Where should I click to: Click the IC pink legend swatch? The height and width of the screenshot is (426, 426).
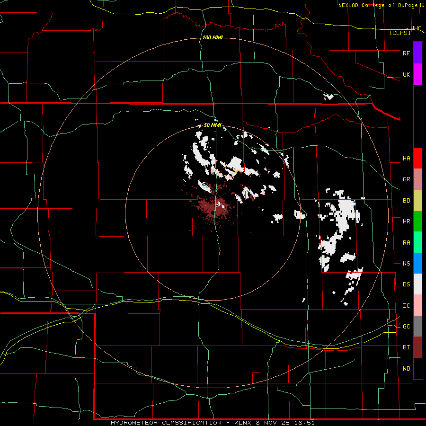click(418, 305)
